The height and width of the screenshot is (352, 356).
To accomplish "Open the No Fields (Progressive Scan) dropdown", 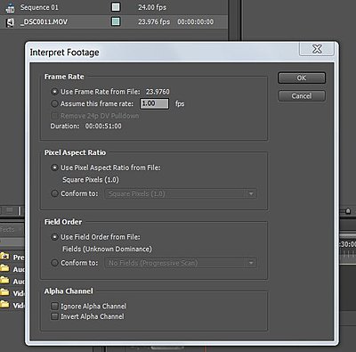I will [x=181, y=263].
